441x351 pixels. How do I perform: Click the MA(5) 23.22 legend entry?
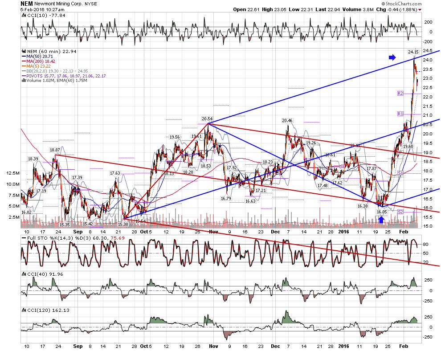[36, 66]
